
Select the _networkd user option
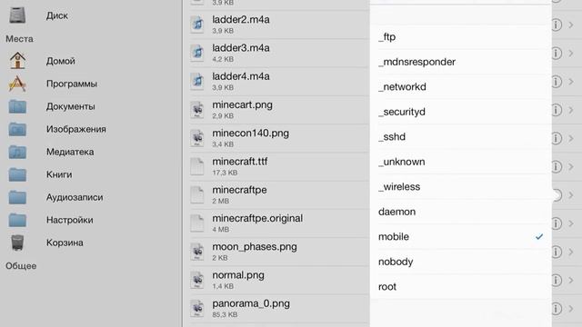click(461, 87)
